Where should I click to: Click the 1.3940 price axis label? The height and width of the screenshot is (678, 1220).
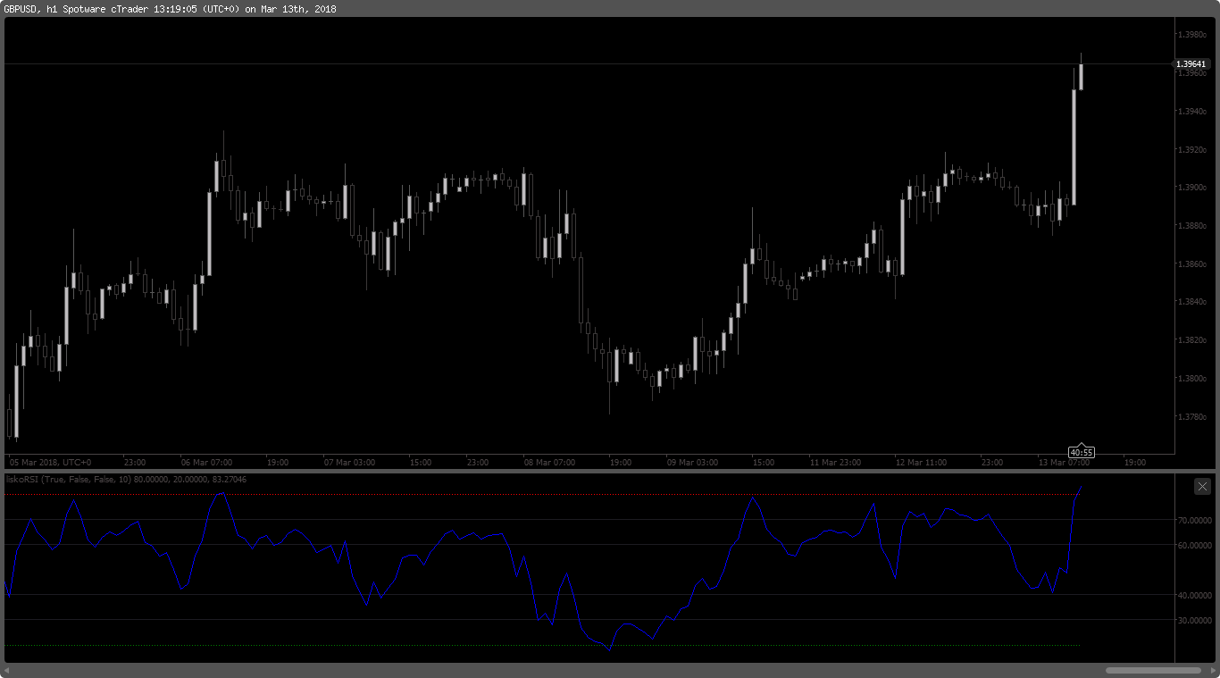point(1192,112)
